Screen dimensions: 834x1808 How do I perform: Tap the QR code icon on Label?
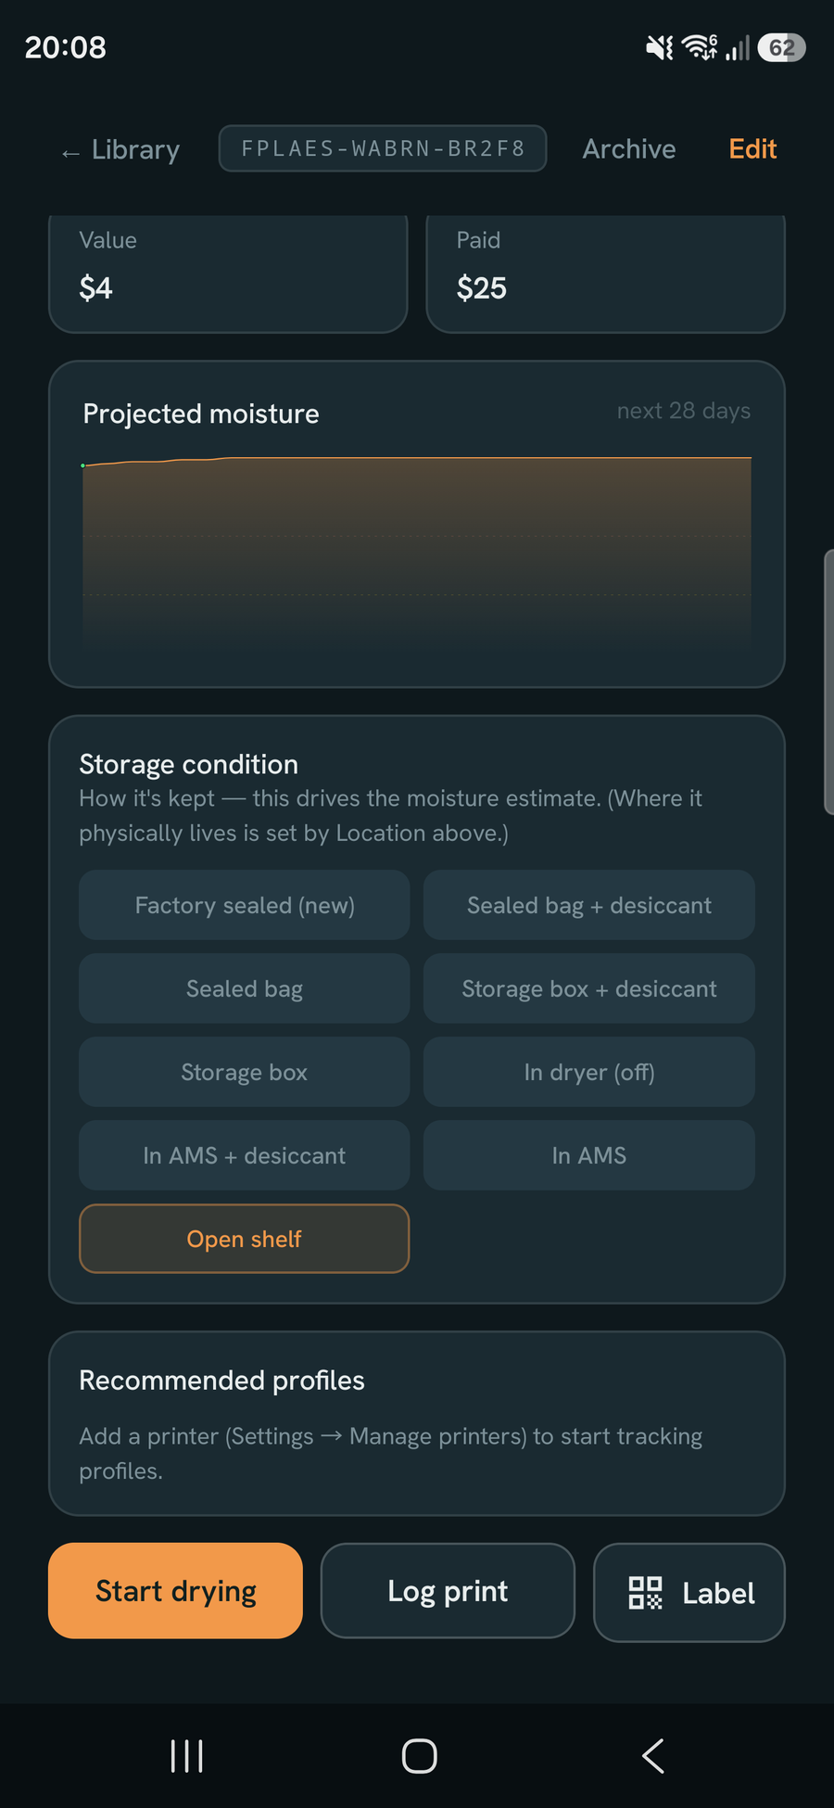[x=645, y=1593]
